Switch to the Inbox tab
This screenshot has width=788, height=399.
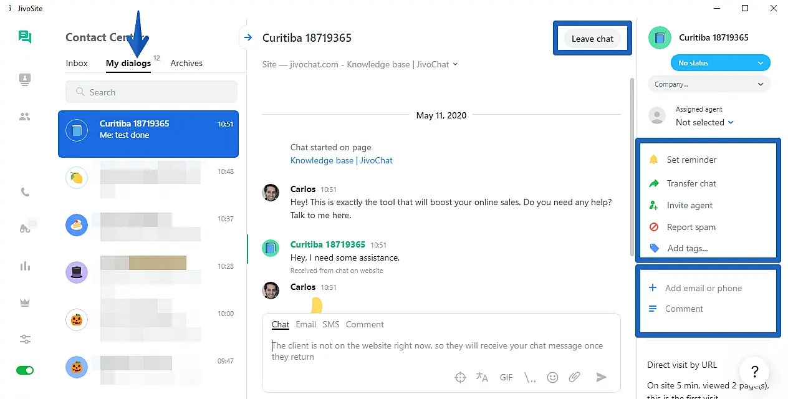(77, 63)
